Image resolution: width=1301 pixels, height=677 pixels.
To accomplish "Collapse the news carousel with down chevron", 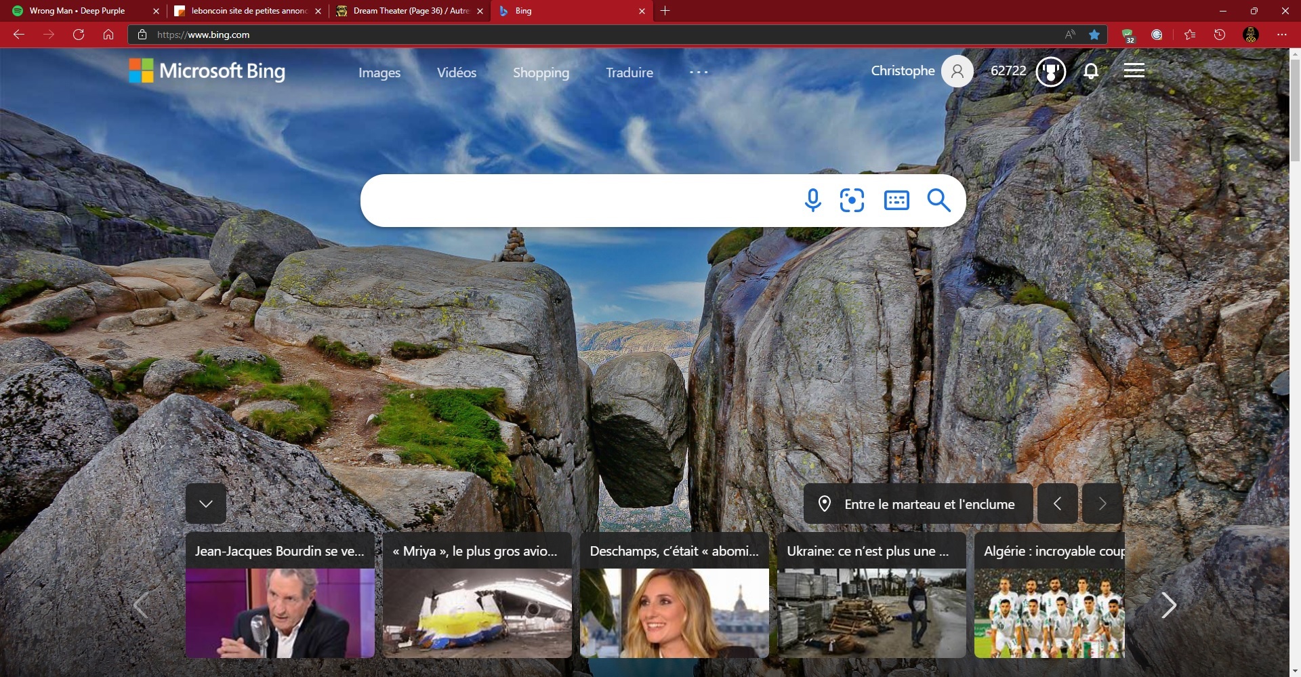I will point(206,504).
